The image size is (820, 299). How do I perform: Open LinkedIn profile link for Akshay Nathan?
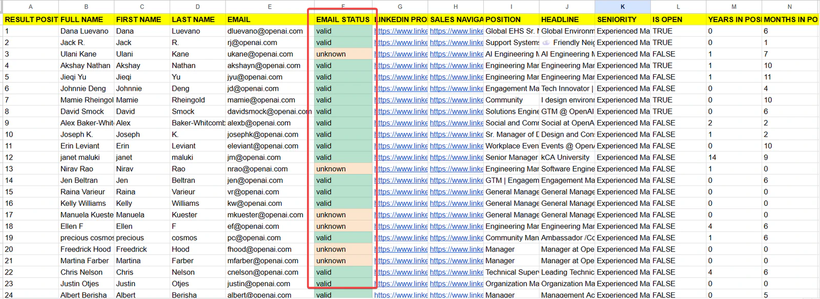(x=401, y=66)
